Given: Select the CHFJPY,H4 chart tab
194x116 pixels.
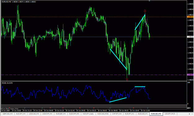Looking at the screenshot, I should [x=117, y=114].
